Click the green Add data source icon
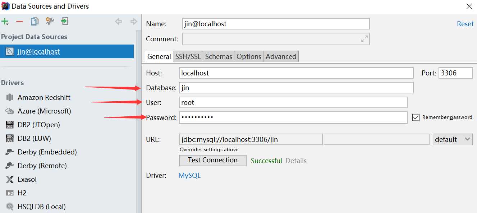This screenshot has width=477, height=213. 5,22
